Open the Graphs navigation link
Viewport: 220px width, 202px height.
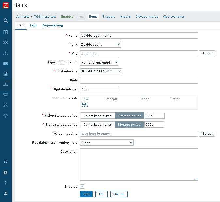(125, 17)
